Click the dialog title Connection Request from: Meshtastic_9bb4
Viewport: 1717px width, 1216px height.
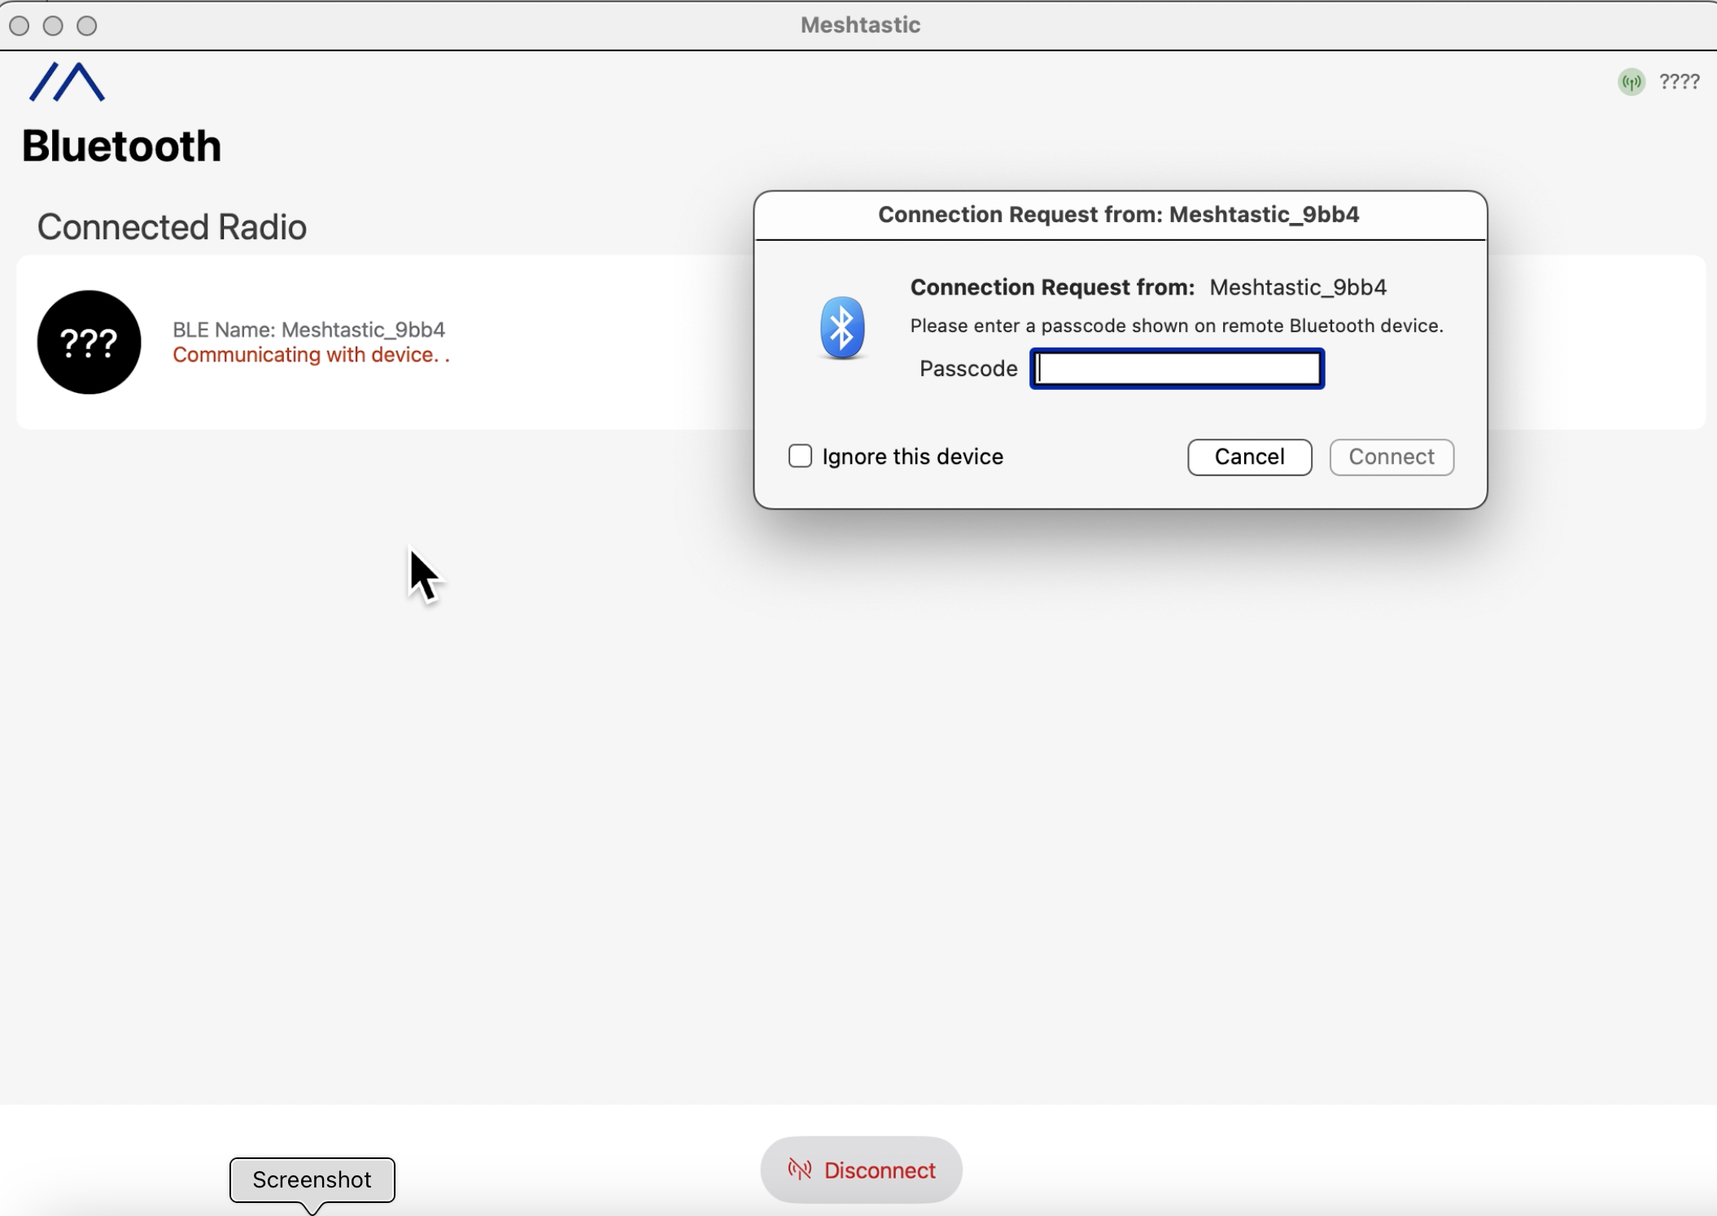pos(1118,214)
